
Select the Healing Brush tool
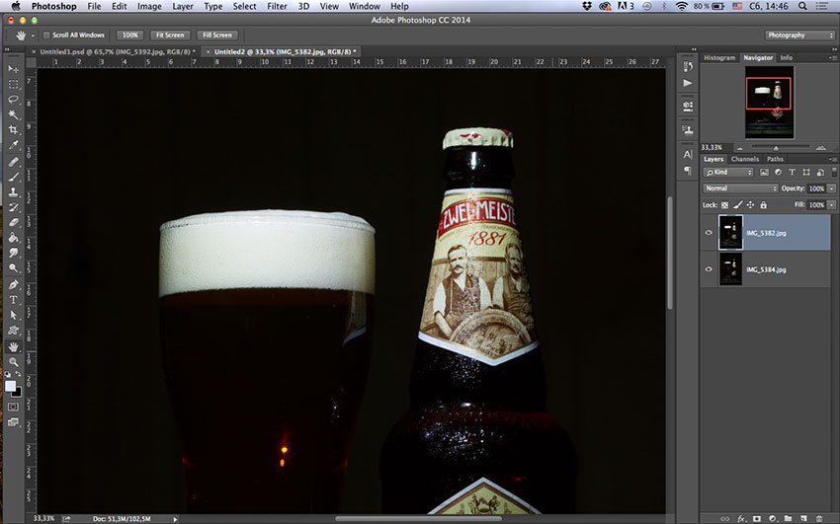pos(14,162)
